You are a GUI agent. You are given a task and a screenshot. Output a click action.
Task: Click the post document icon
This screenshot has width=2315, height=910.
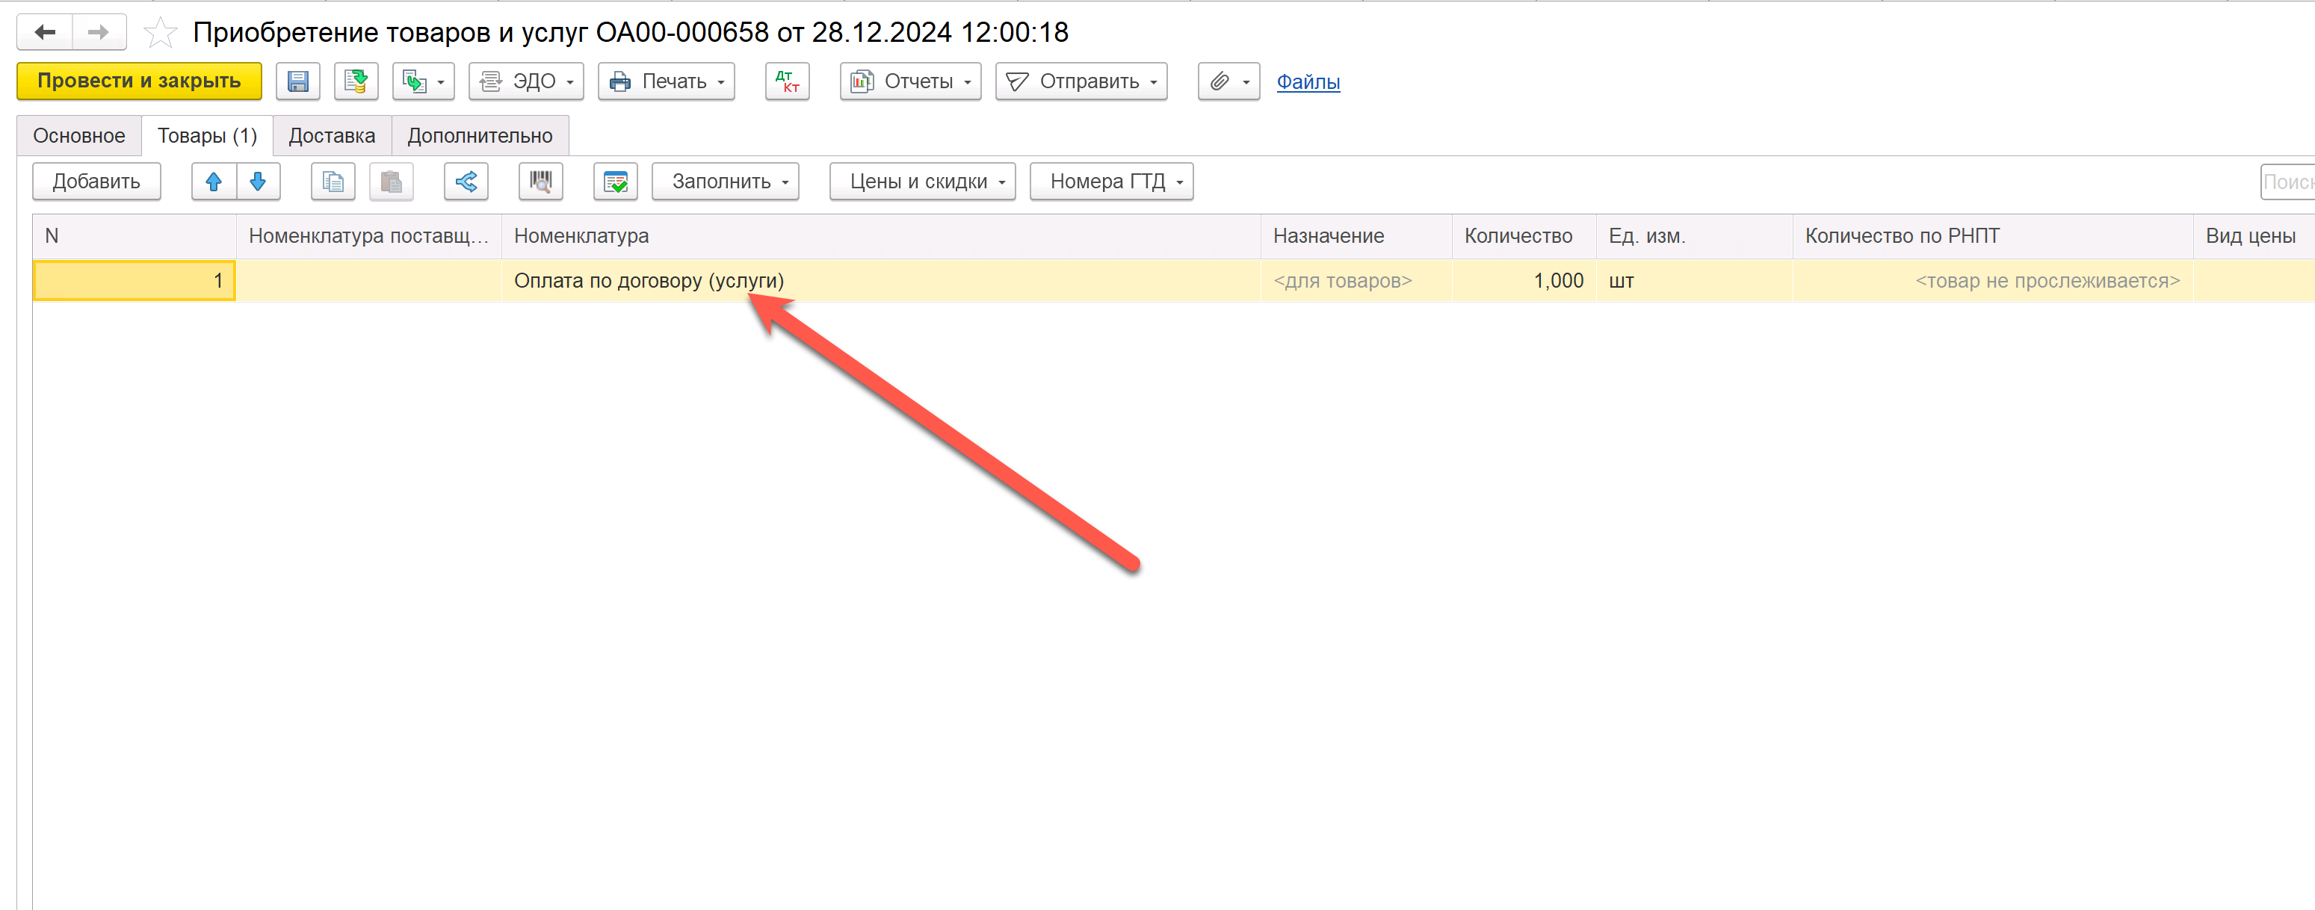356,81
